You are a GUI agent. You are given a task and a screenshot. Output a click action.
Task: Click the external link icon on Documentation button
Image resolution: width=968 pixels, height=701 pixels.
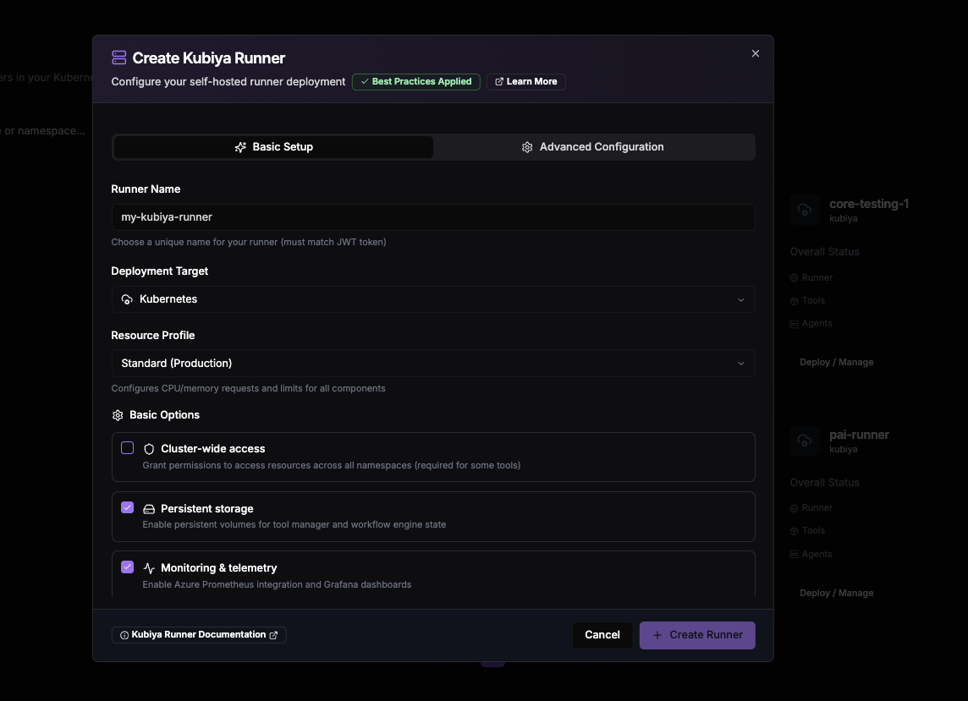pyautogui.click(x=273, y=635)
